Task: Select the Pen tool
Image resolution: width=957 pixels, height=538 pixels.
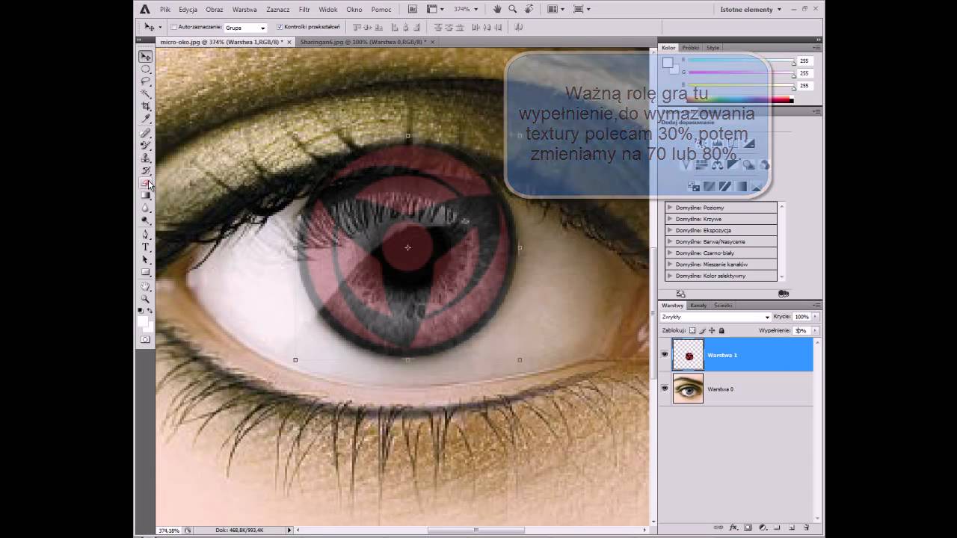Action: [146, 235]
